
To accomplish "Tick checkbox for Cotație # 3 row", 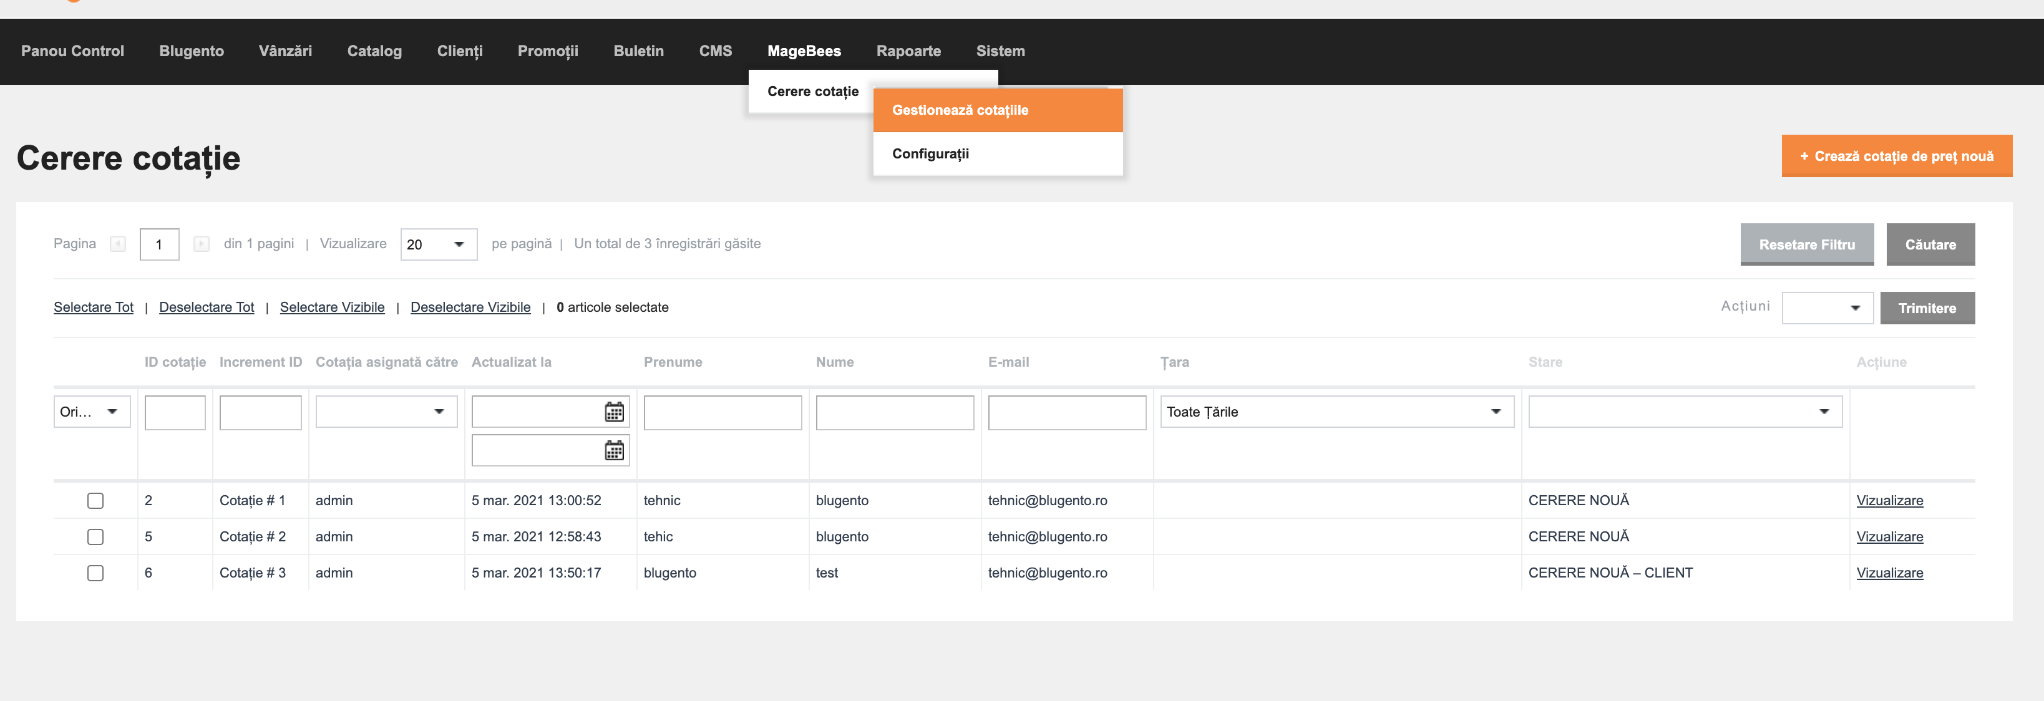I will tap(95, 573).
